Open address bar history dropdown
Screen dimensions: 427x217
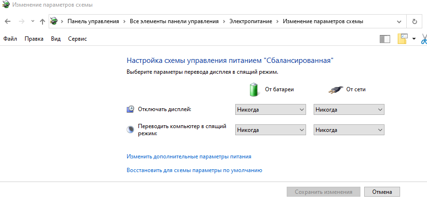pyautogui.click(x=399, y=22)
